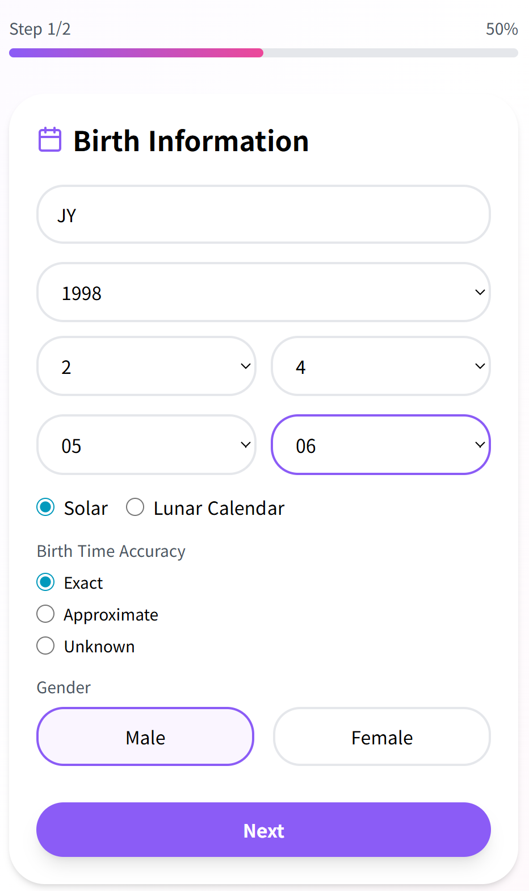Select the Solar calendar radio button
Viewport: 529px width, 891px height.
tap(45, 507)
